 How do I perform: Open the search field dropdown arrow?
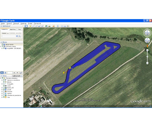pos(17,36)
